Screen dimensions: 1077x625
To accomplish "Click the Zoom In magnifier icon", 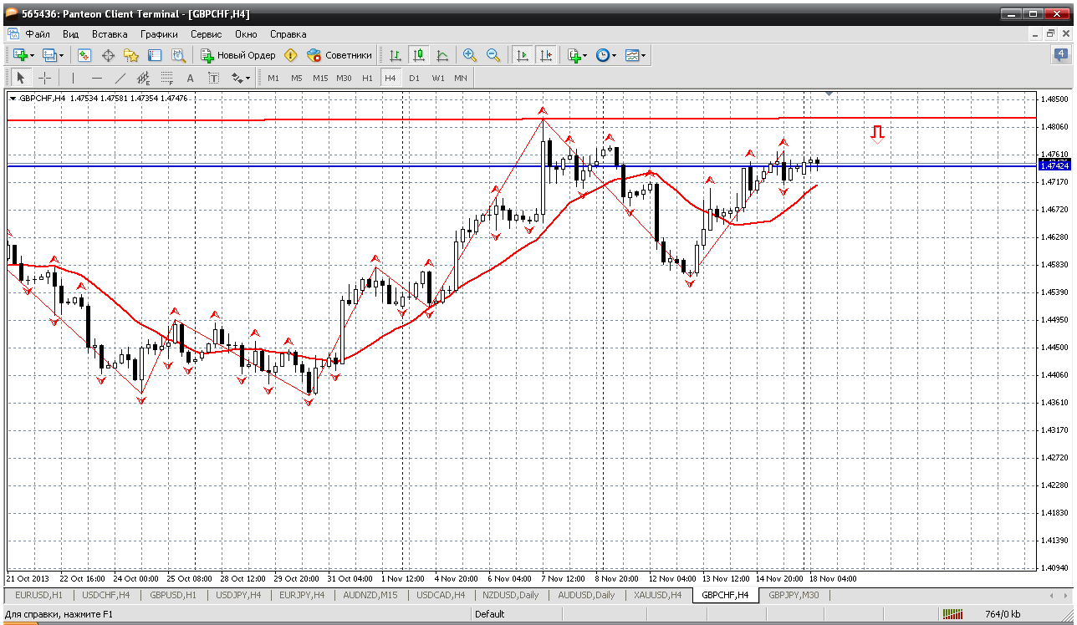I will pyautogui.click(x=470, y=55).
